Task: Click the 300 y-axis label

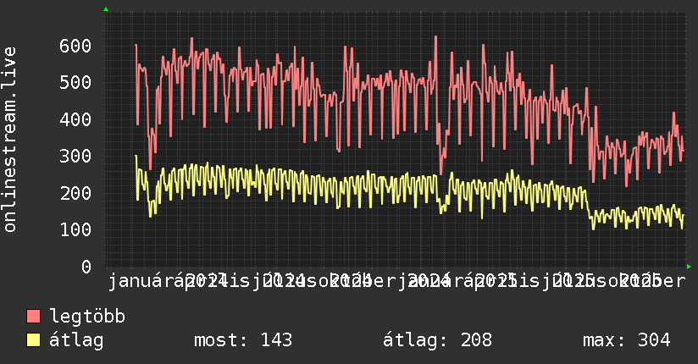Action: click(x=75, y=157)
